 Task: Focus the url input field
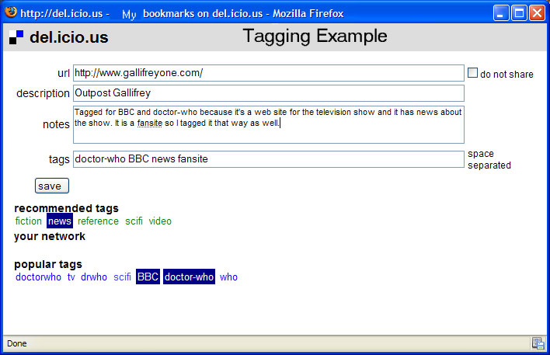point(269,73)
